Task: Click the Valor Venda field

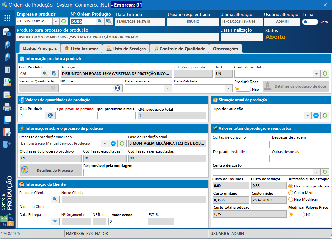Action: (127, 221)
